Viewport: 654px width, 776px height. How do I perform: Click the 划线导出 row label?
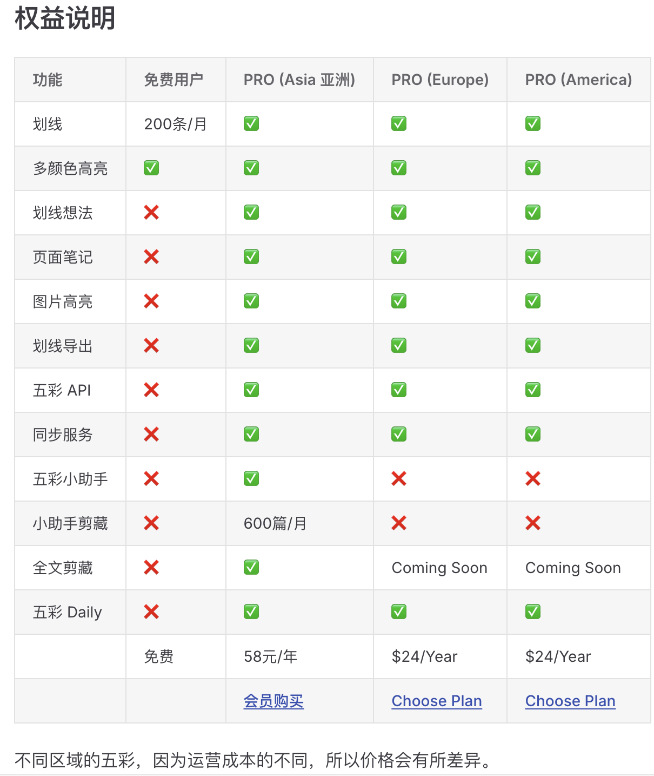(x=63, y=346)
